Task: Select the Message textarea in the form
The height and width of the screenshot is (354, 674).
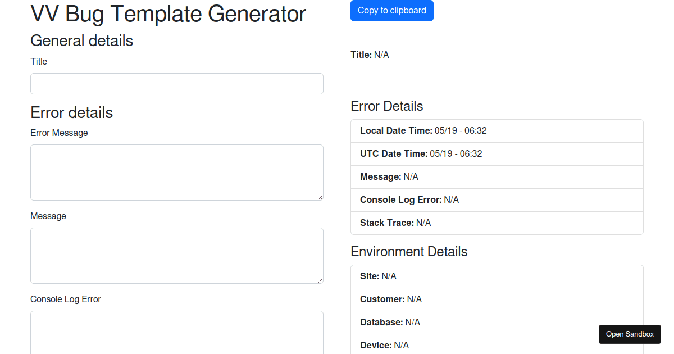Action: click(177, 256)
